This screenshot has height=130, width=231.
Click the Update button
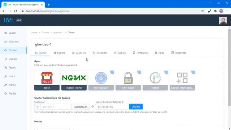click(136, 107)
